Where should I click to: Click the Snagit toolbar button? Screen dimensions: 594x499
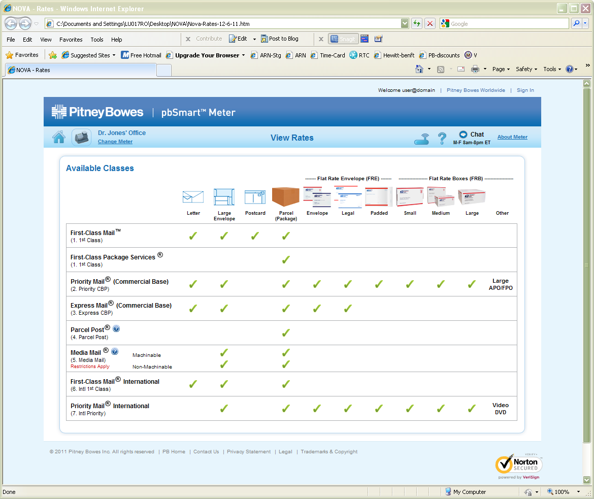point(343,39)
